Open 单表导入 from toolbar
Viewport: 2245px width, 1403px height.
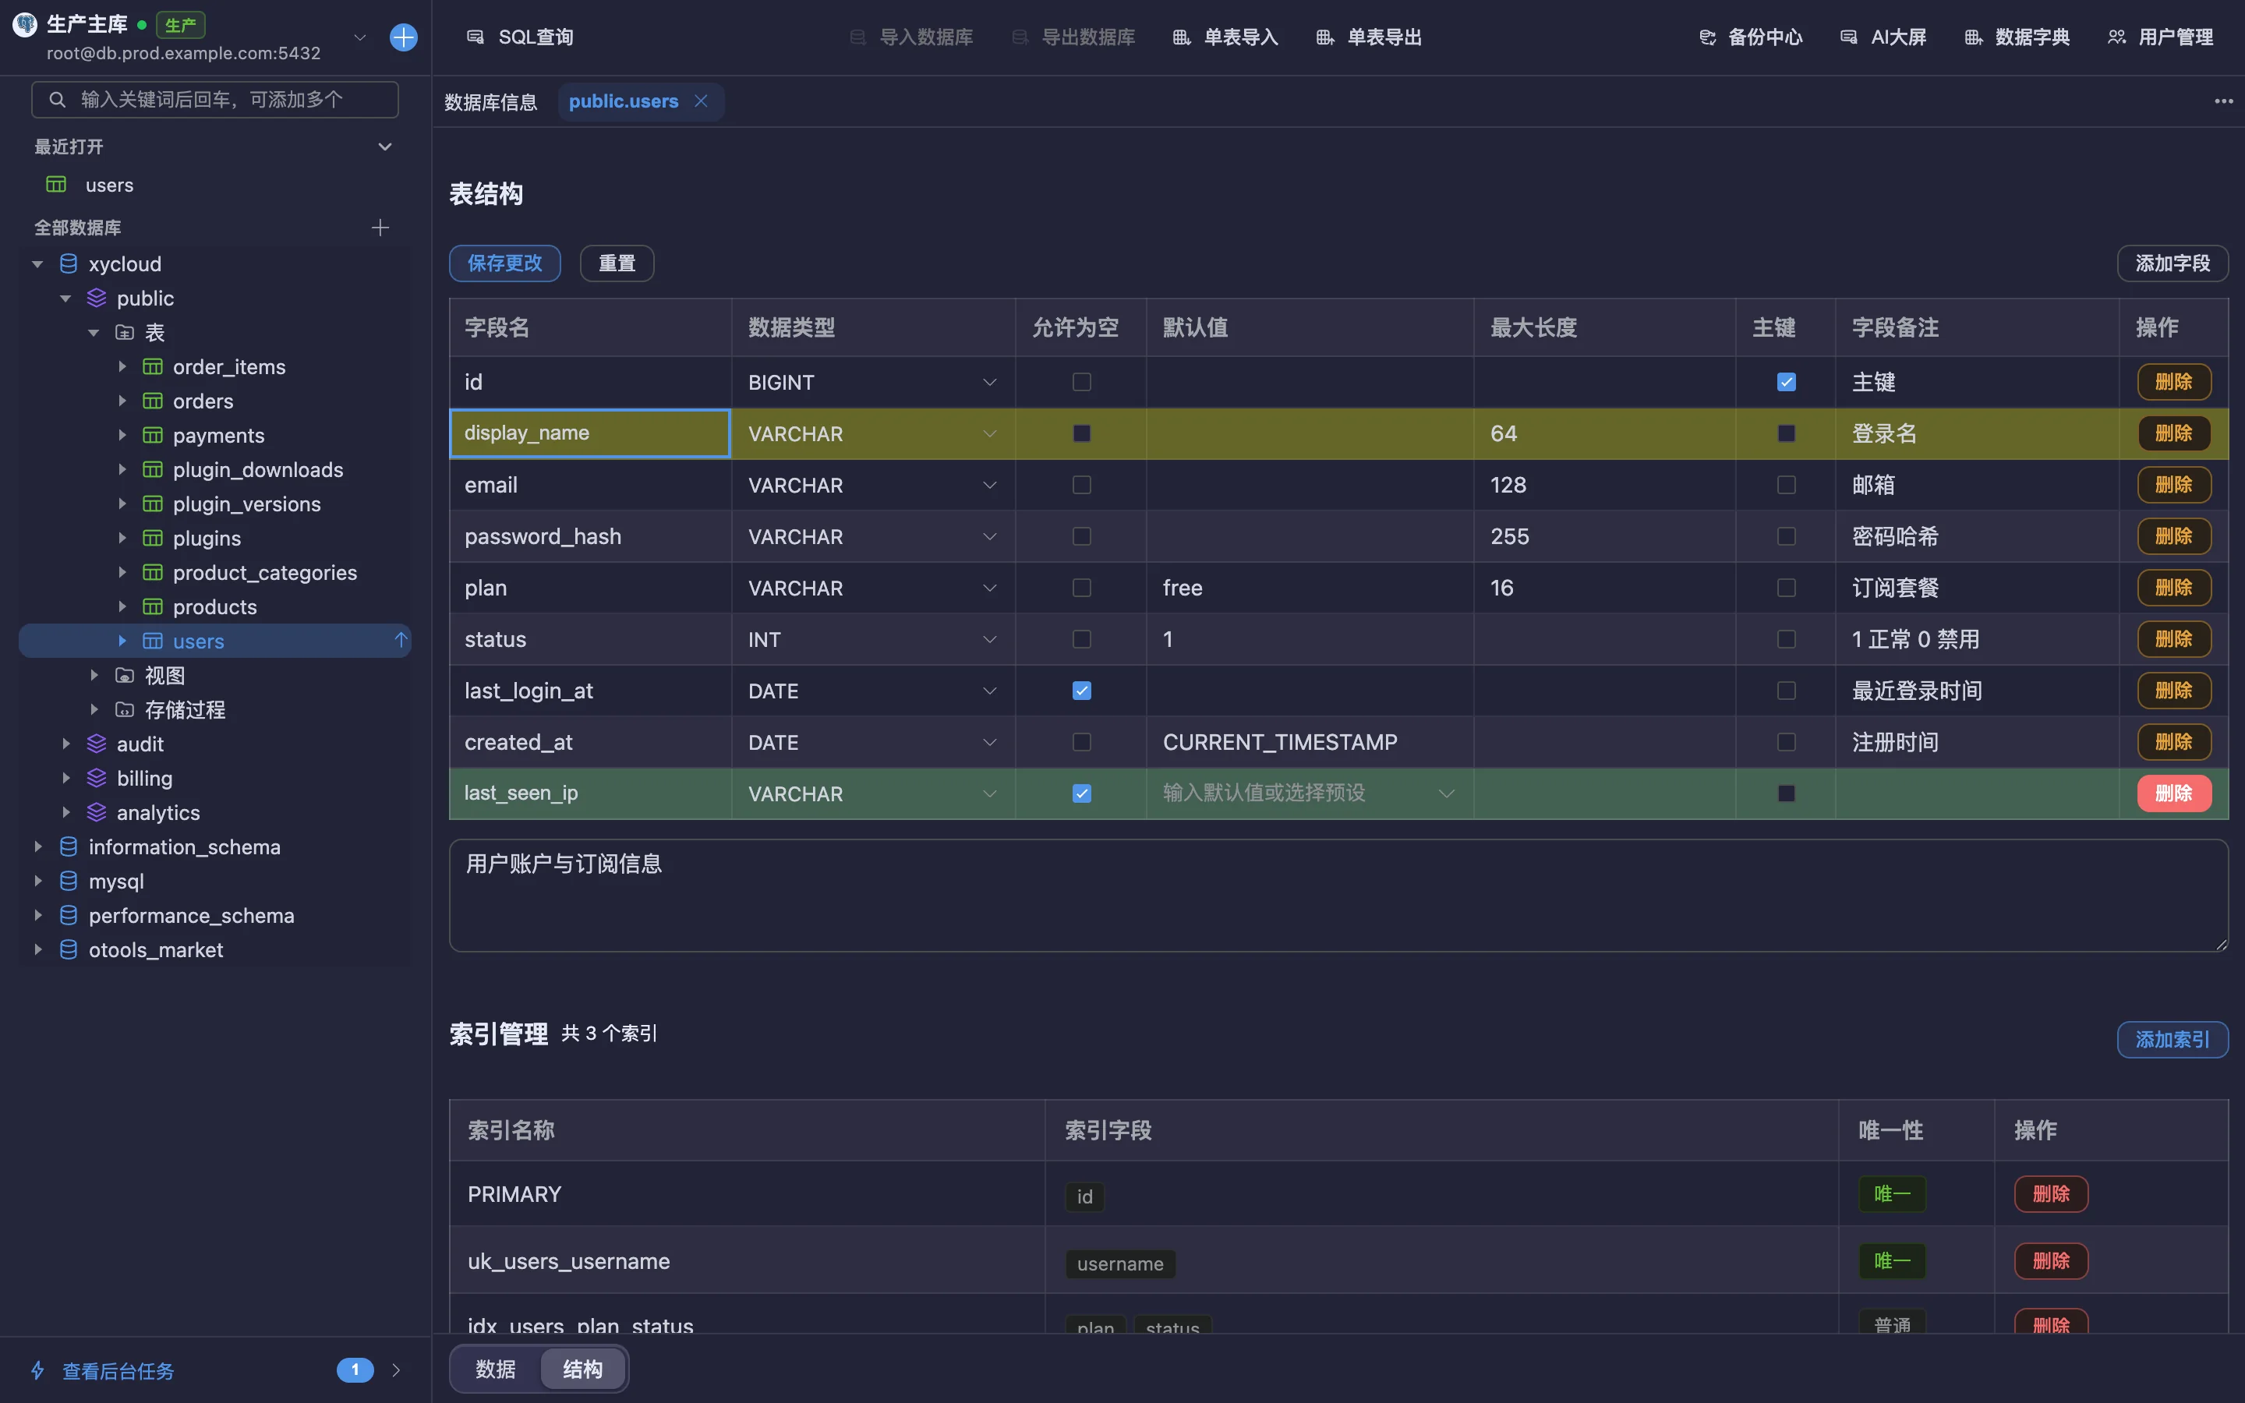1225,37
